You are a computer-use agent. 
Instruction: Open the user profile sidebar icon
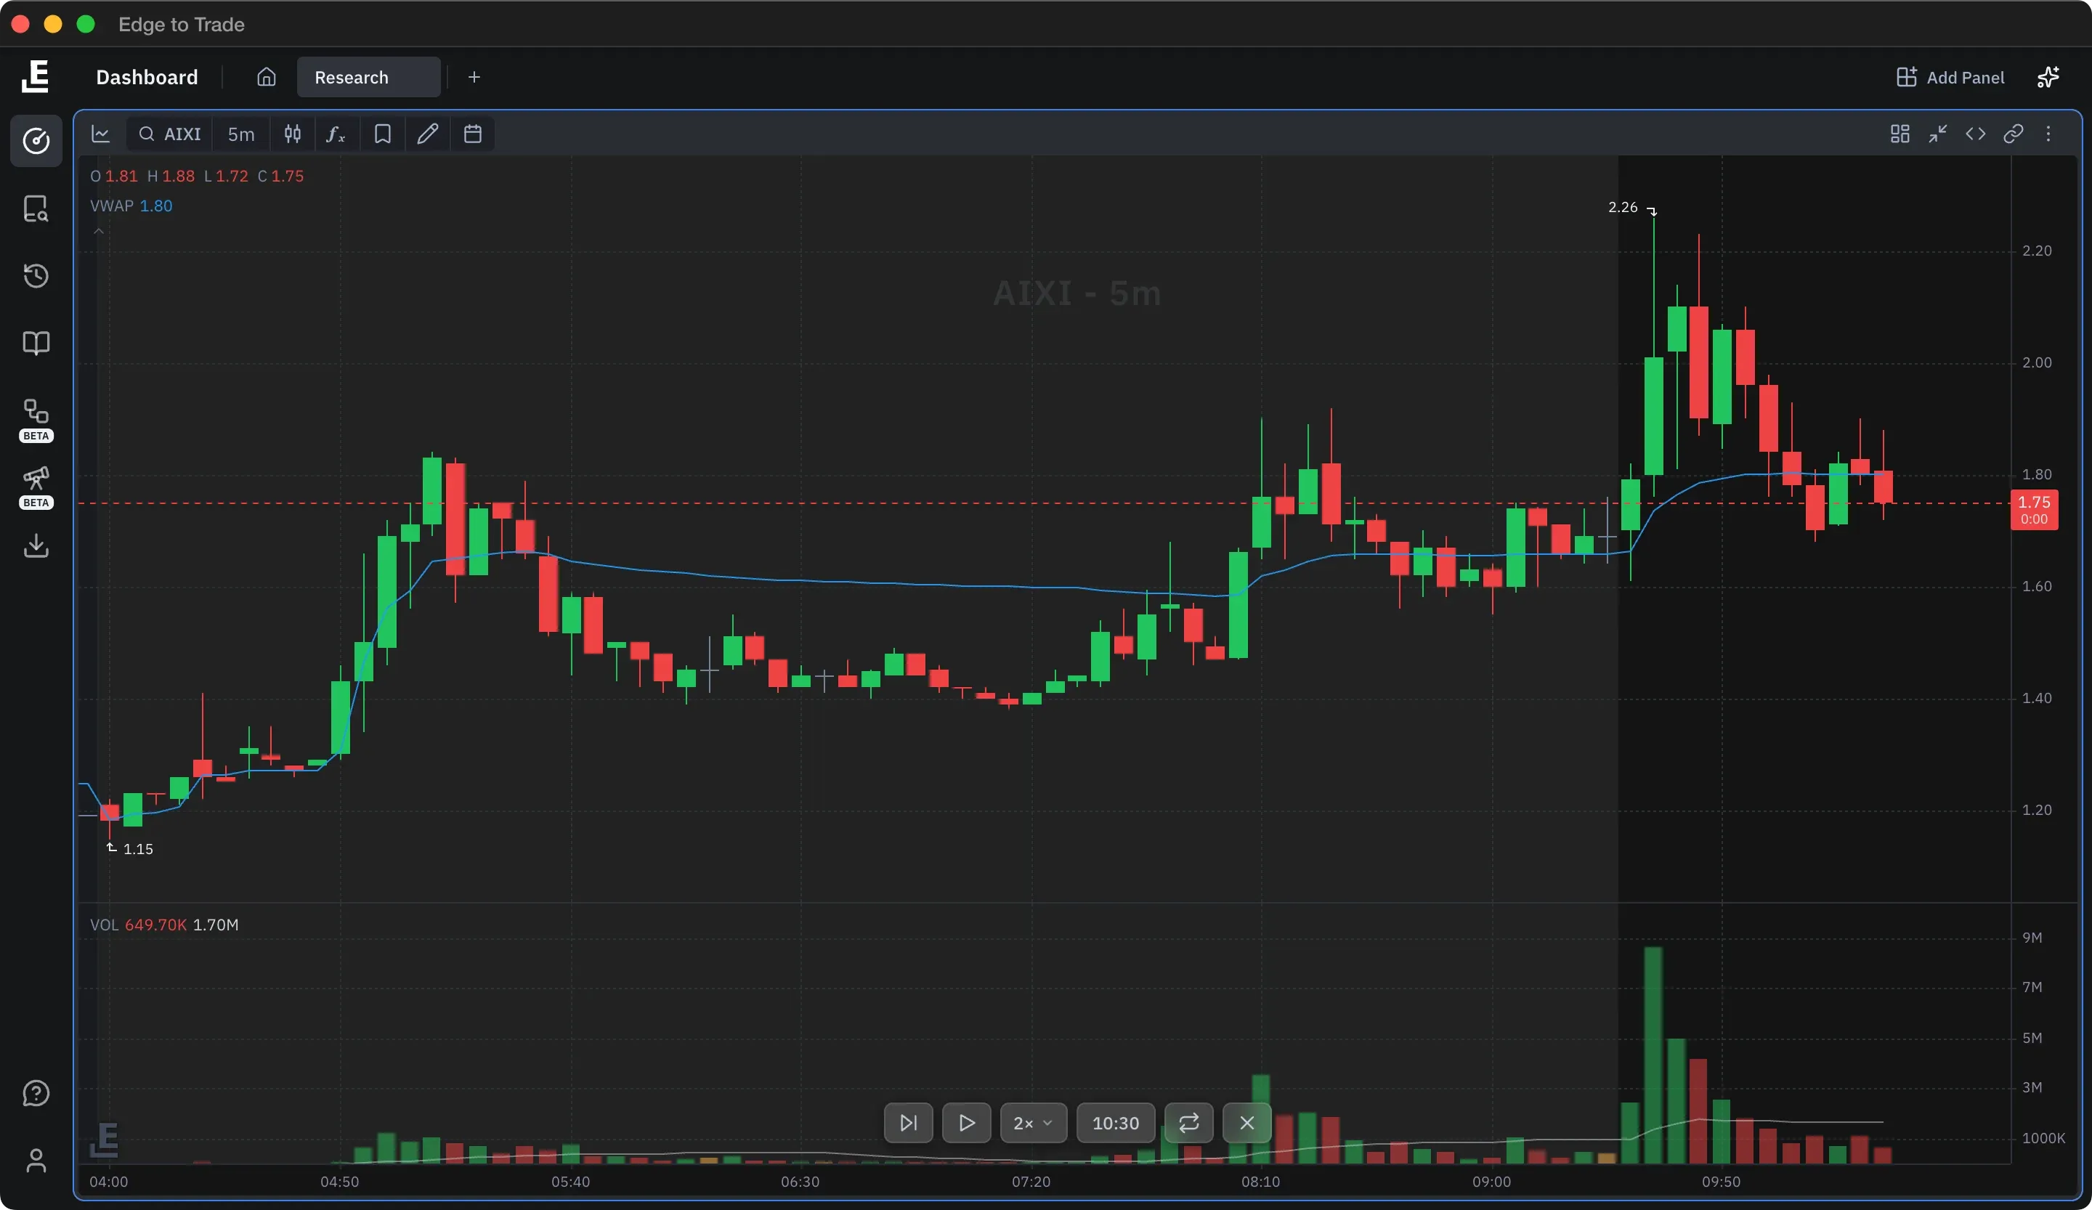point(36,1160)
